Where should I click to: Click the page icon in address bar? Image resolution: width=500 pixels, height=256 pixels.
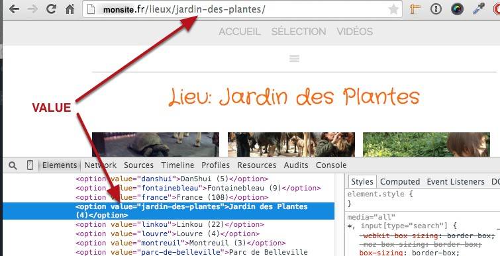pos(91,9)
